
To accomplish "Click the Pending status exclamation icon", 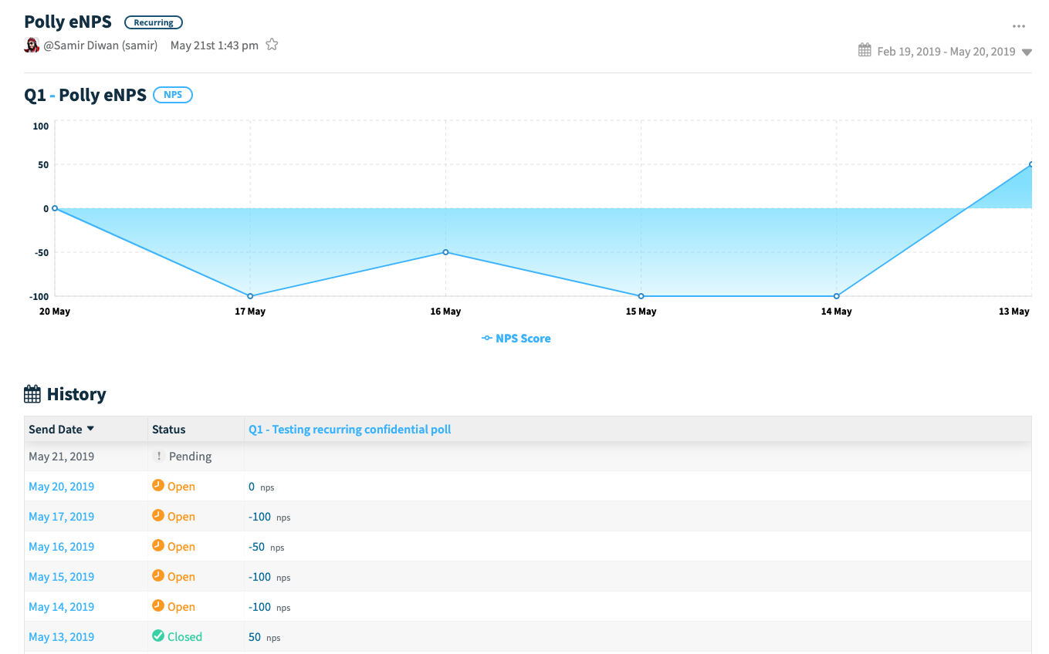I will pos(159,457).
